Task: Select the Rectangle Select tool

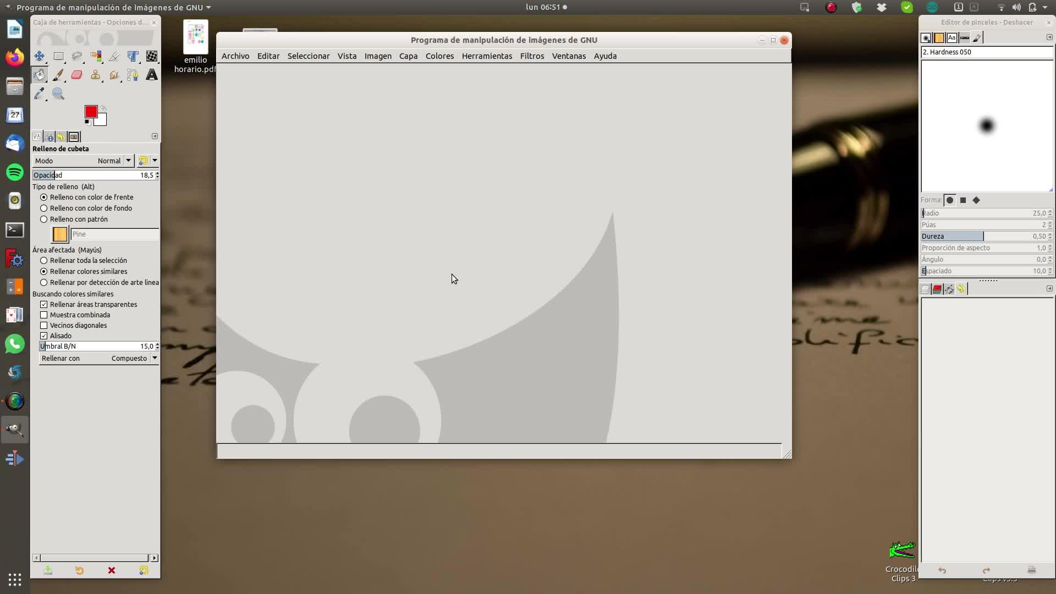Action: point(58,56)
